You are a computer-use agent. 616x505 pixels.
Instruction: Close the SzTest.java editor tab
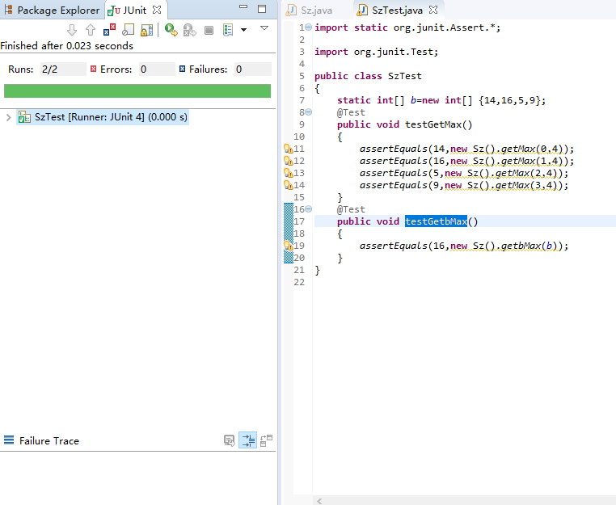(433, 10)
